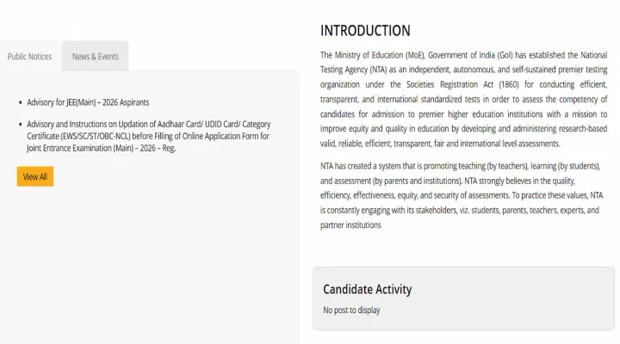Click the bullet beside the JEE(Main) aspirants advisory
Image resolution: width=620 pixels, height=344 pixels.
[21, 102]
